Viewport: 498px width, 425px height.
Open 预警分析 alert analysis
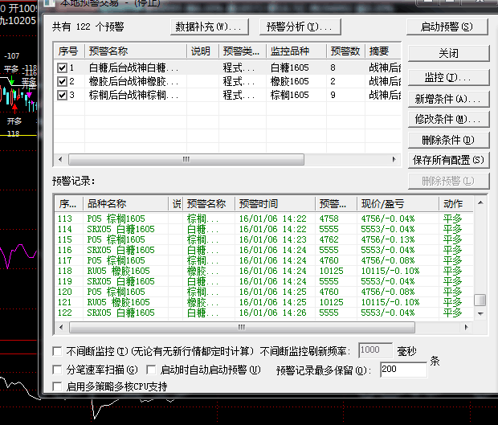pyautogui.click(x=298, y=27)
